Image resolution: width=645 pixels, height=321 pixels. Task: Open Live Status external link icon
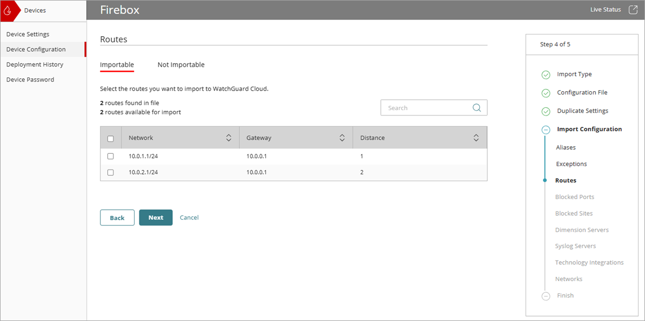point(633,10)
